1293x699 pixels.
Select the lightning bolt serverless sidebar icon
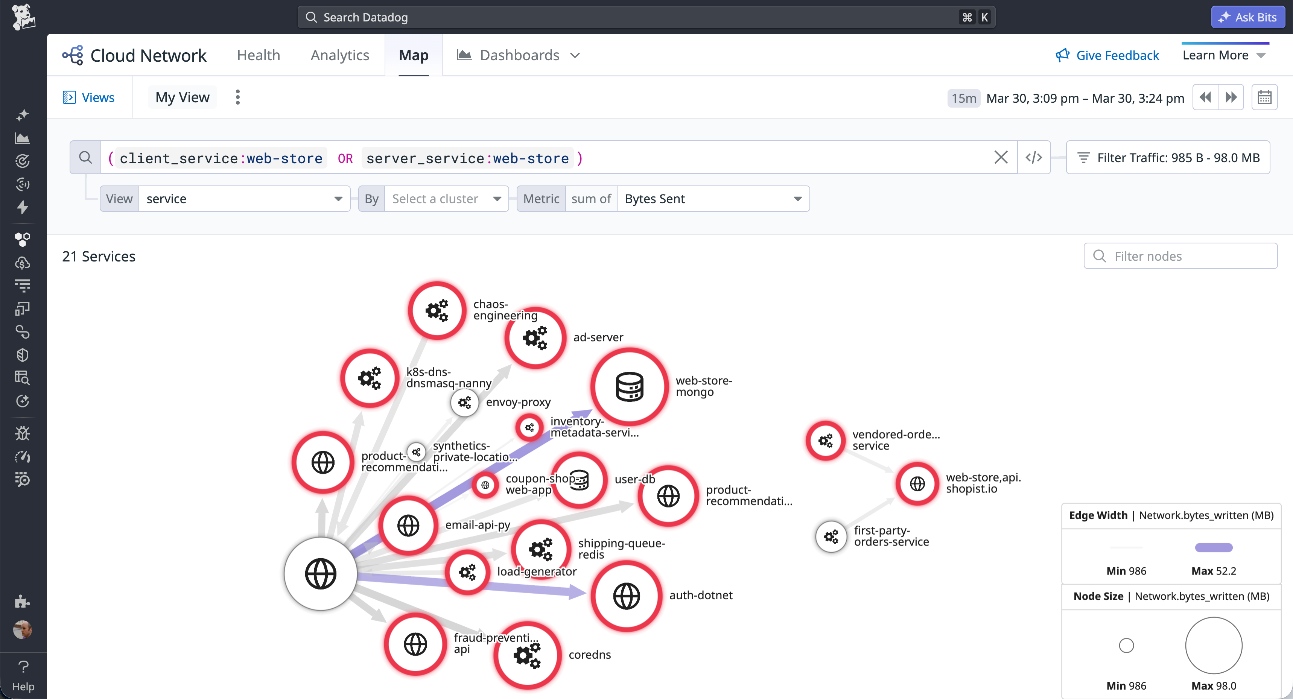[x=23, y=207]
